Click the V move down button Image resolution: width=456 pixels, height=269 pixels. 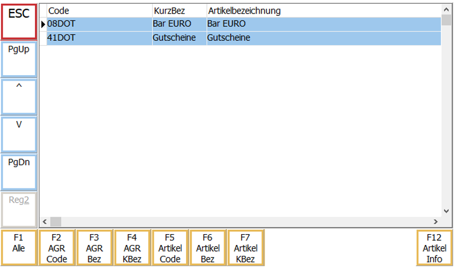19,134
